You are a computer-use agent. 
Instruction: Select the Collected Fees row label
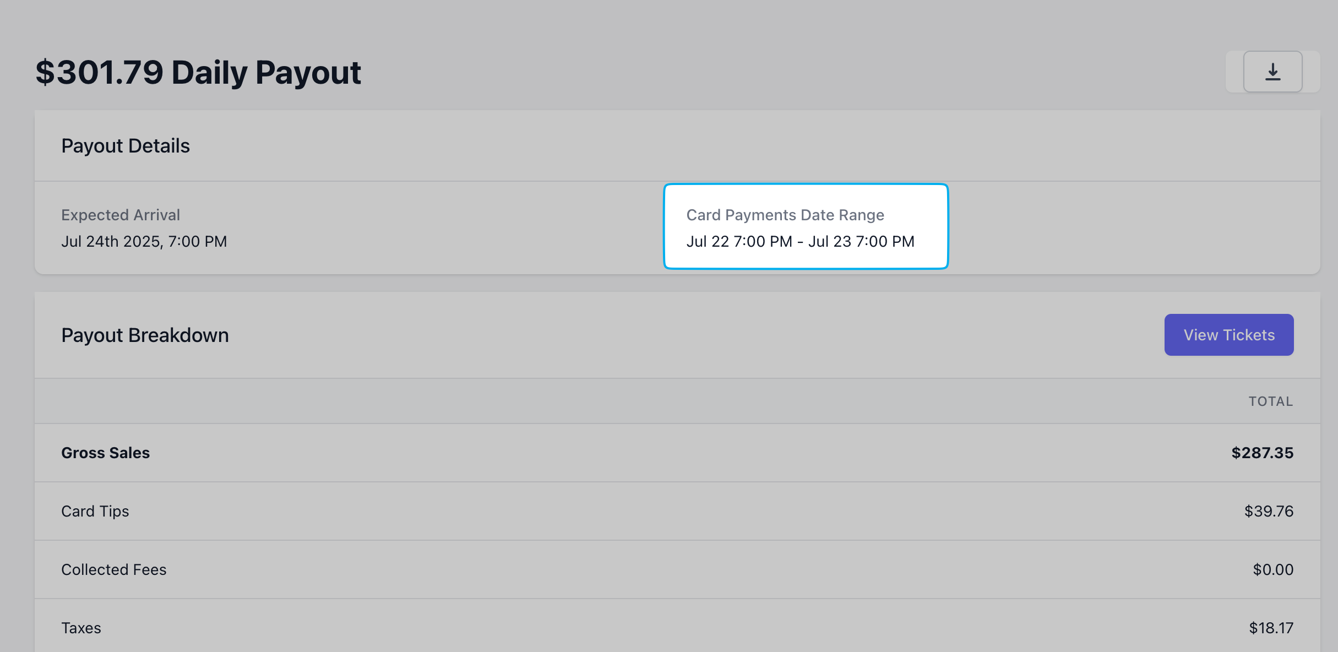coord(113,569)
